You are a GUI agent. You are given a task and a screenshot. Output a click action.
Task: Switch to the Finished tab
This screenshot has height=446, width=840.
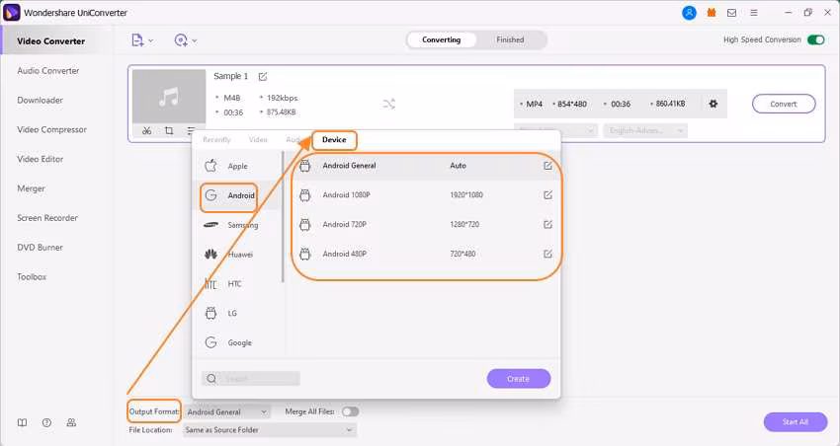coord(510,39)
